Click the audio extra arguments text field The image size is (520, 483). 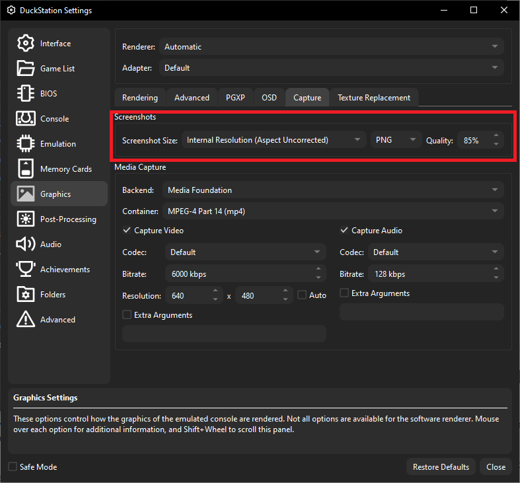(x=422, y=312)
